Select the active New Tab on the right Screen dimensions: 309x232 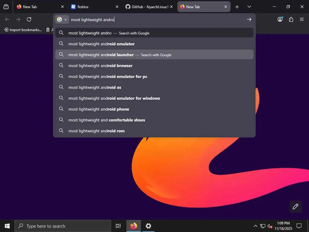[x=204, y=7]
